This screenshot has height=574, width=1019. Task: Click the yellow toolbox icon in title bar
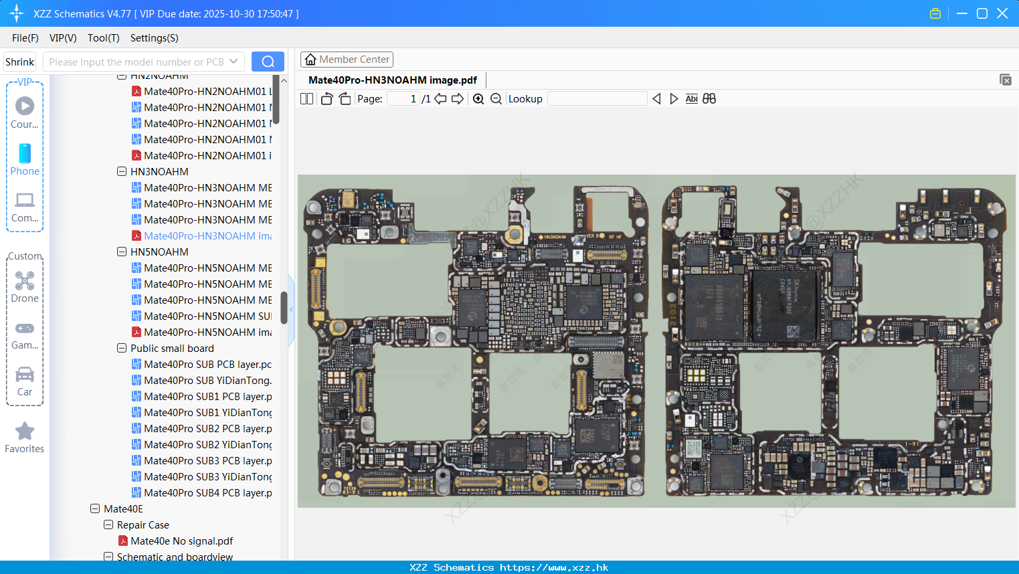[x=935, y=13]
